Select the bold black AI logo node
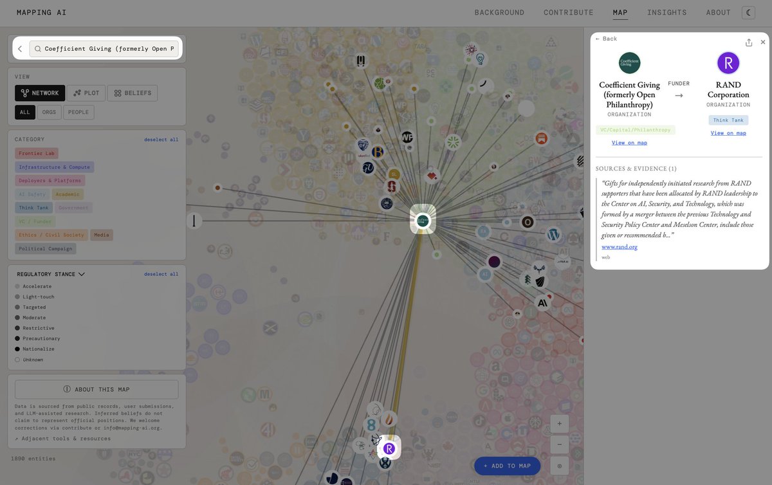 pyautogui.click(x=543, y=303)
